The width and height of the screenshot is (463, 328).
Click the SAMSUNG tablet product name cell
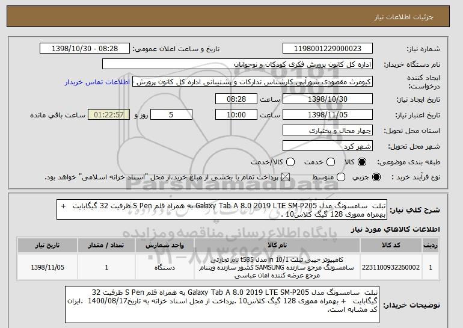277,267
